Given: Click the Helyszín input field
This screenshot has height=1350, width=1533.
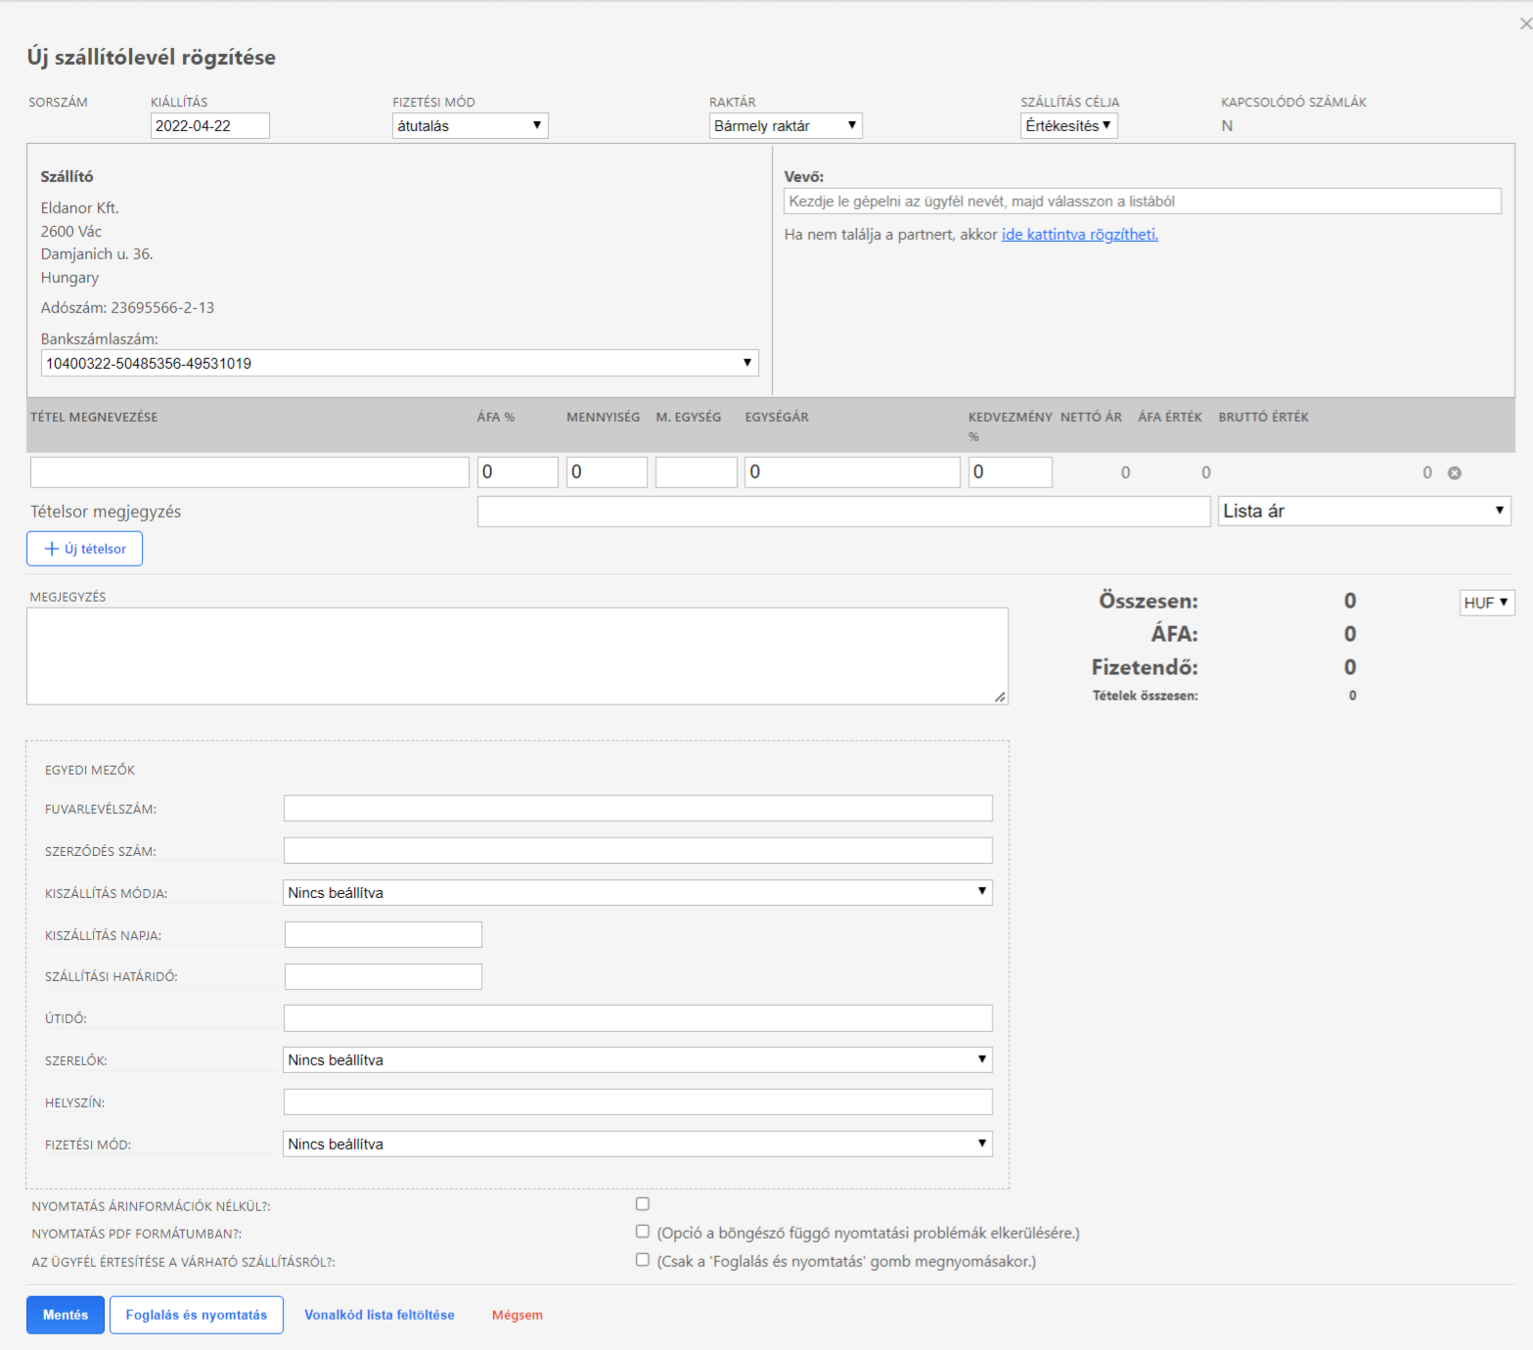Looking at the screenshot, I should click(638, 1102).
